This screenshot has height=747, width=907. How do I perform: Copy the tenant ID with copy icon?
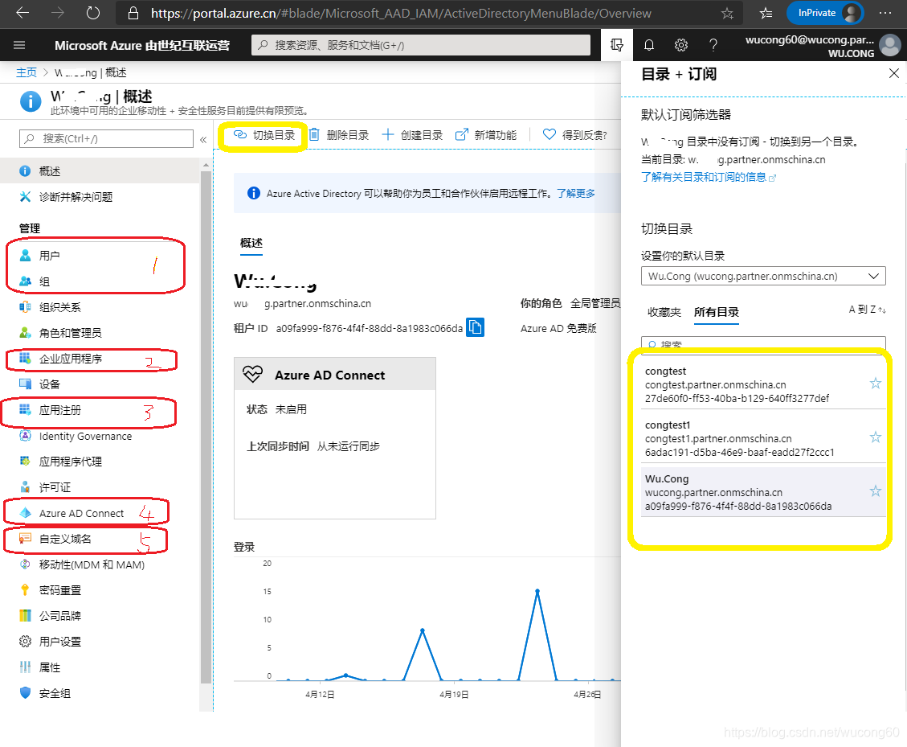coord(475,328)
